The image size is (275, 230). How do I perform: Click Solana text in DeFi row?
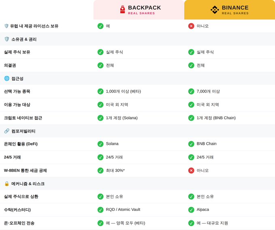[x=112, y=144]
